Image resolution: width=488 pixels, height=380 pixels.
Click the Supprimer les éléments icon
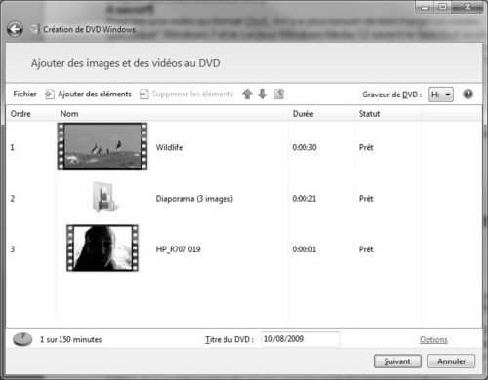144,95
